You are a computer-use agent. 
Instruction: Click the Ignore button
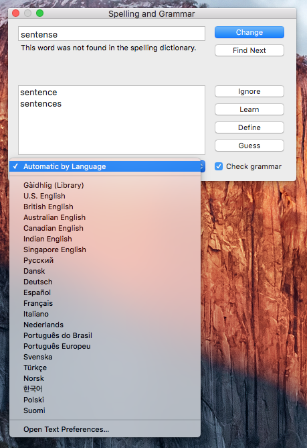coord(249,91)
